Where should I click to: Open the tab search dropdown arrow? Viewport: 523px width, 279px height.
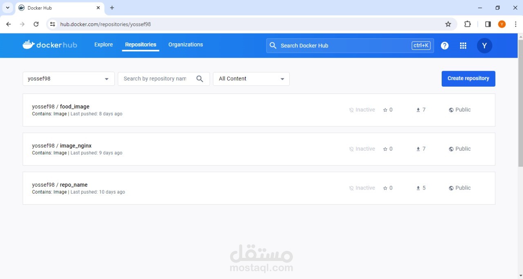coord(7,8)
